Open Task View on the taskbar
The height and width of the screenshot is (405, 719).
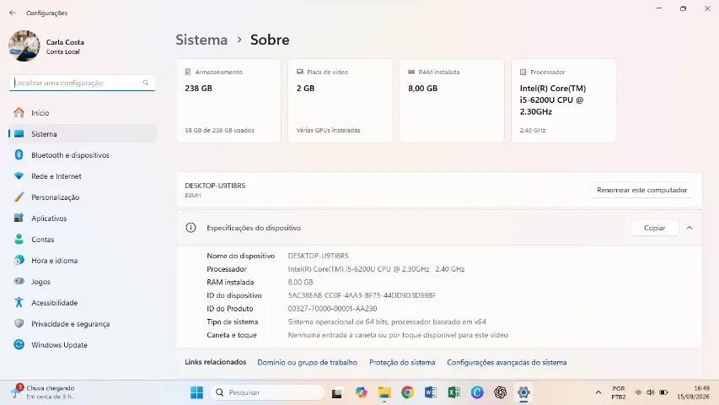[337, 392]
